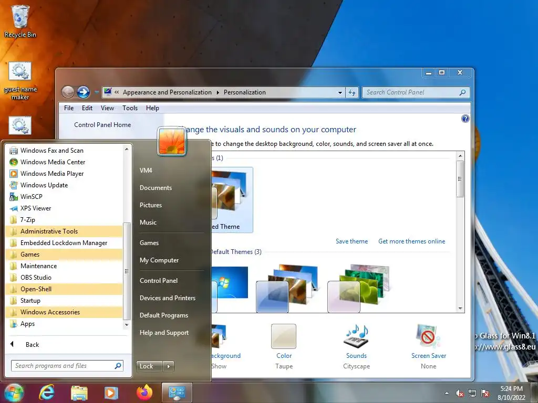Image resolution: width=538 pixels, height=403 pixels.
Task: Open the Recycle Bin desktop icon
Action: coord(20,21)
